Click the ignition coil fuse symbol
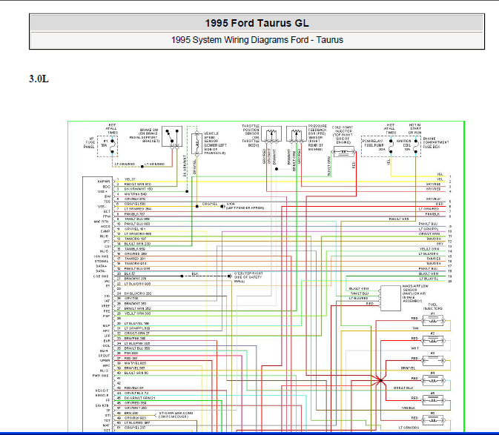Image resolution: width=499 pixels, height=435 pixels. 416,146
